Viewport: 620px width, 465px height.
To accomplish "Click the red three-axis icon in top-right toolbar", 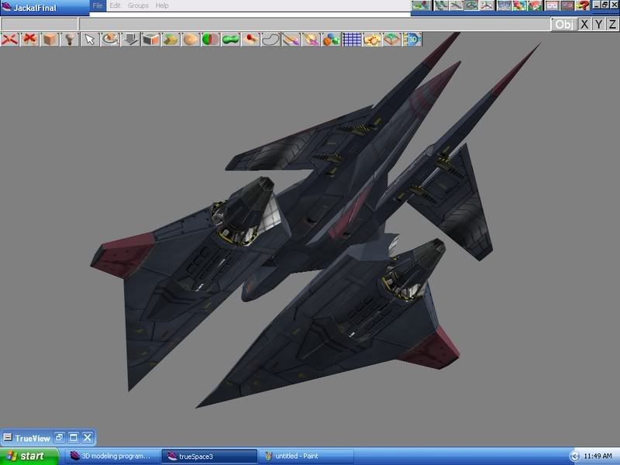I will pos(487,5).
